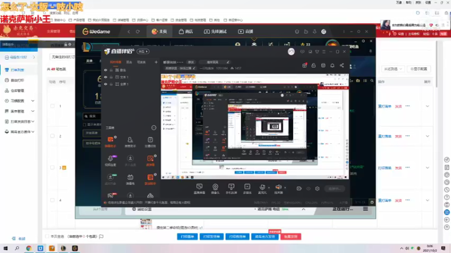The height and width of the screenshot is (253, 451).
Task: Add a 手机投屏 phone cast source
Action: (x=231, y=189)
